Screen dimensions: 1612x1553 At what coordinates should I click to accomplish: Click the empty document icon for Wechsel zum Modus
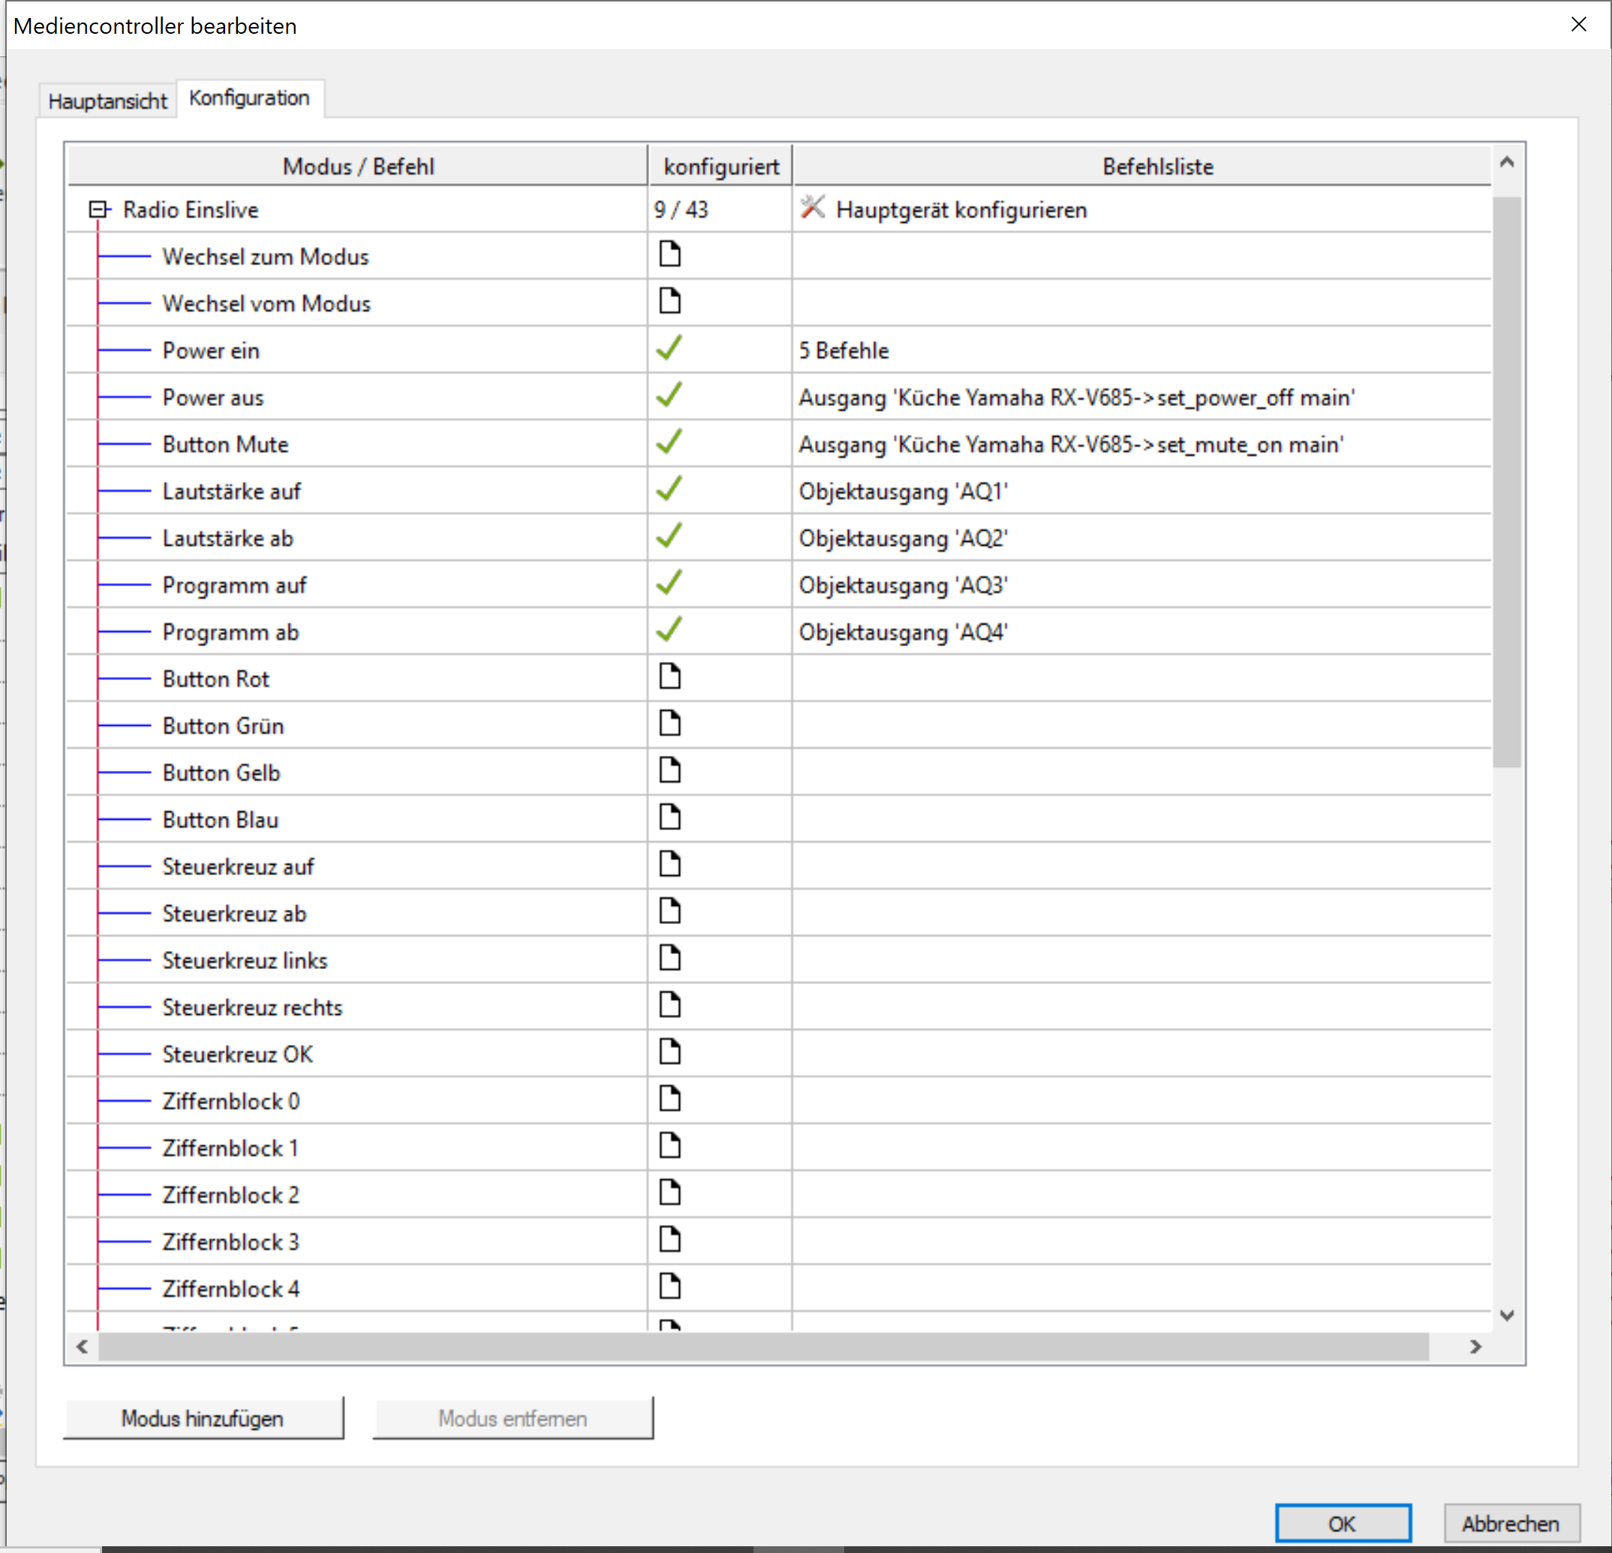669,255
